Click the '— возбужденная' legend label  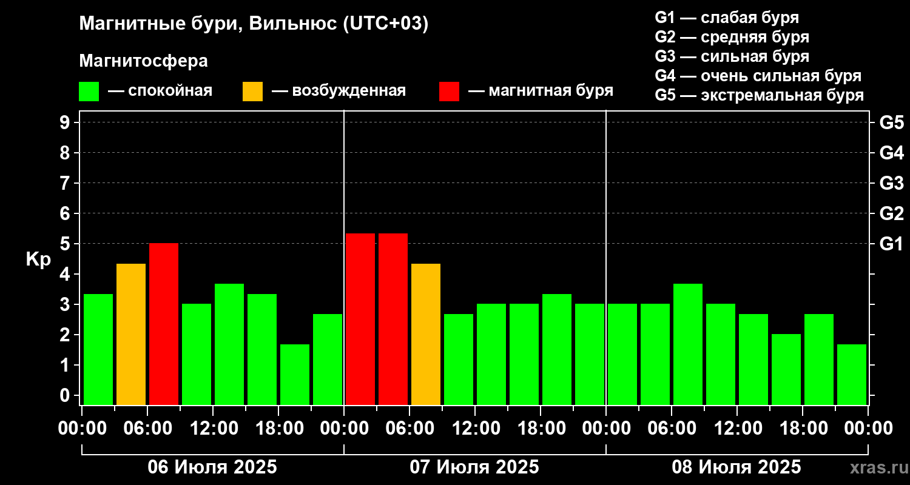pos(339,91)
